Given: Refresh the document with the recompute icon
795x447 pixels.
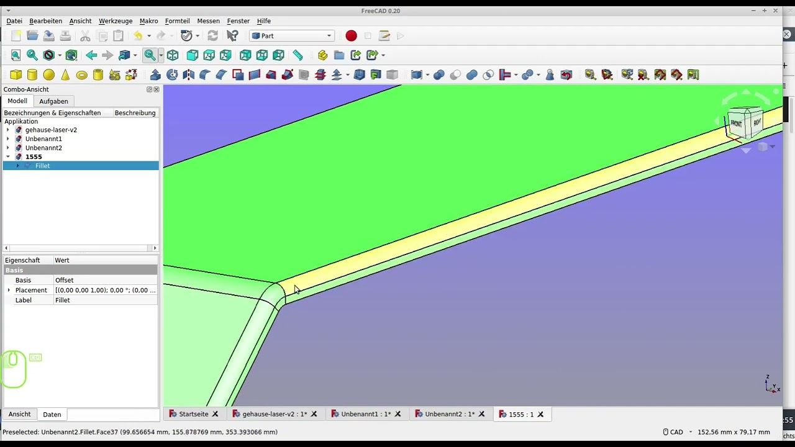Looking at the screenshot, I should (212, 36).
